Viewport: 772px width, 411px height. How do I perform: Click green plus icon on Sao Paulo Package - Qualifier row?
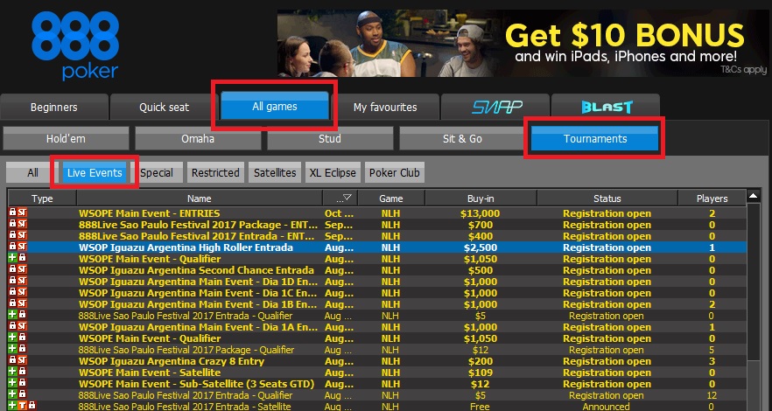13,350
